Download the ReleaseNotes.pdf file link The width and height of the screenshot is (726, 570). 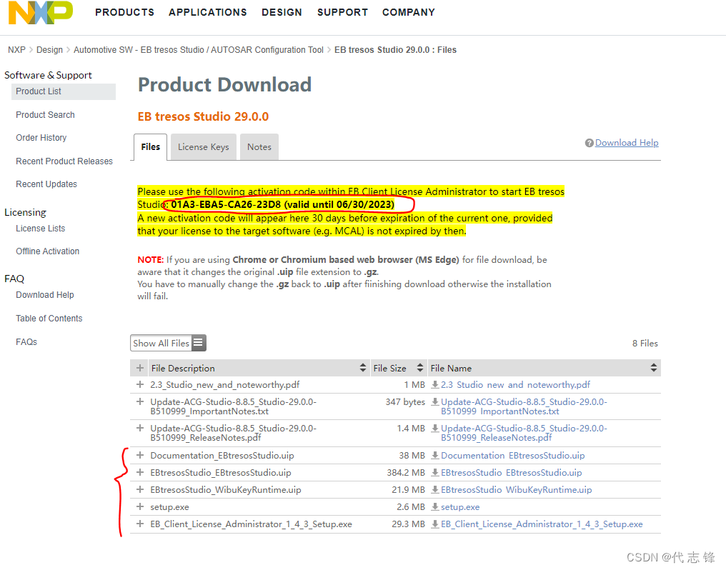tap(524, 433)
